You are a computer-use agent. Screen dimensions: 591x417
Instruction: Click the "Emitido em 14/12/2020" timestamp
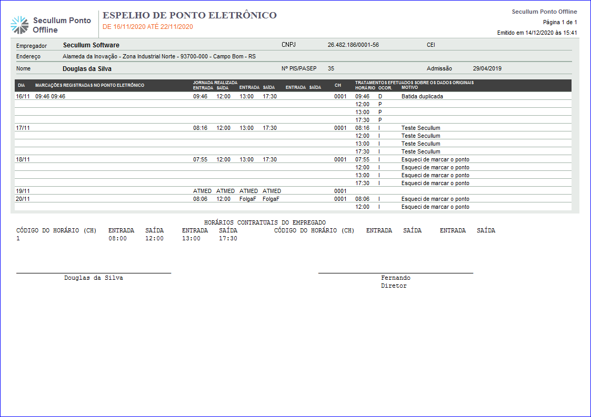click(537, 33)
